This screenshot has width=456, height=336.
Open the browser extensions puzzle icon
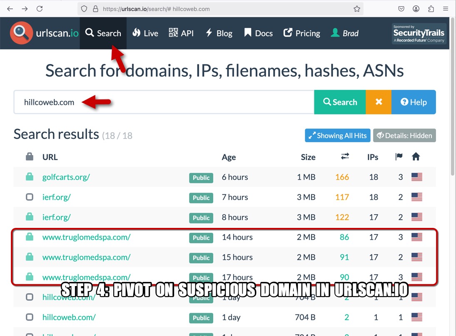431,9
